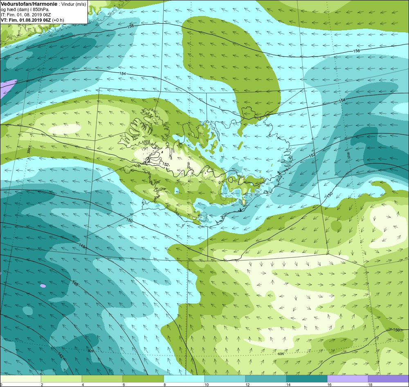This screenshot has height=387, width=409.
Task: Click the '150' contour label in the bottom-right corner
Action: point(396,330)
